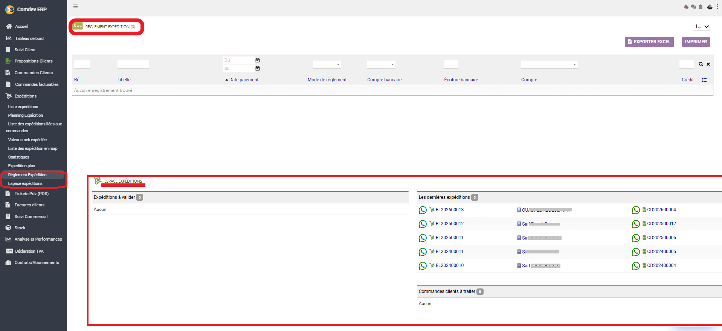Open Valeur stock expédiée submenu
Image resolution: width=722 pixels, height=331 pixels.
(x=27, y=140)
